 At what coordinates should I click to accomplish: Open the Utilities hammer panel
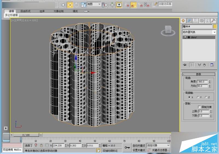coord(213,20)
